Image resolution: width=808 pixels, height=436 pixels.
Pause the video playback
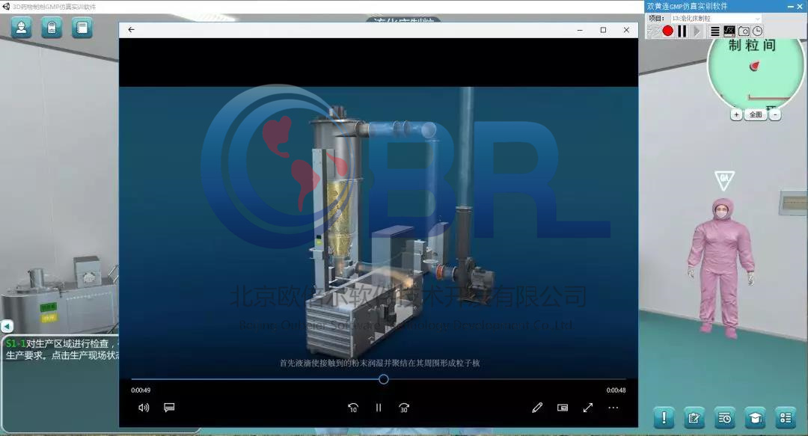[379, 408]
